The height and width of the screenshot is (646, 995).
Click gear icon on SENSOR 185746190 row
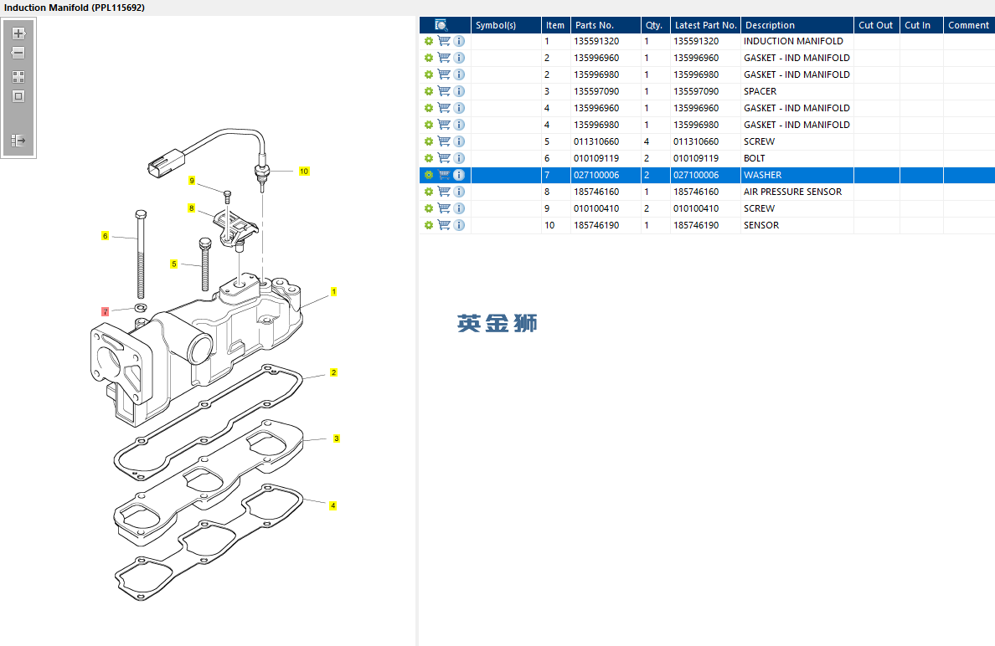(429, 225)
